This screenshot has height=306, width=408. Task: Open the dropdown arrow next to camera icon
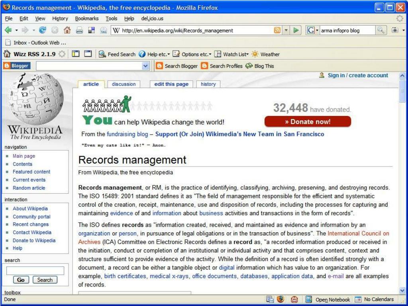(x=404, y=30)
